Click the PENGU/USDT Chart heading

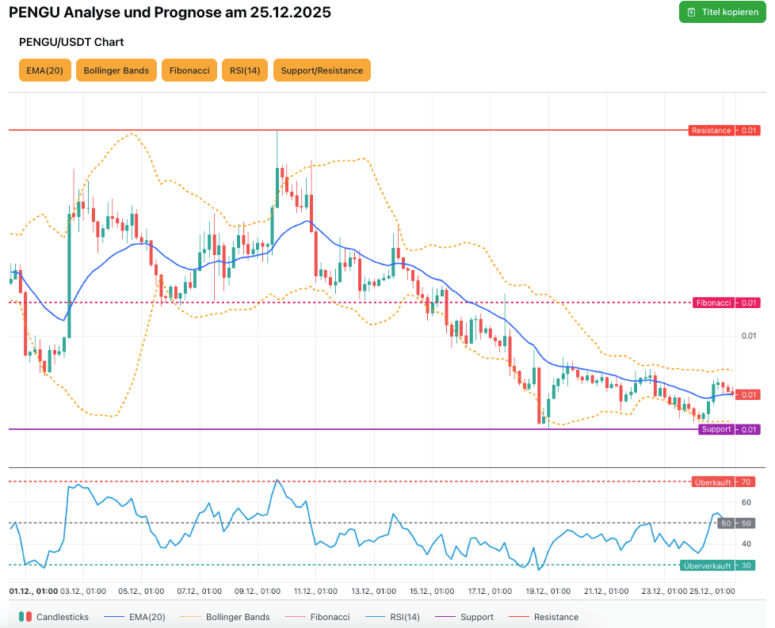tap(71, 42)
